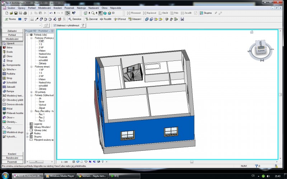
Task: Switch to the Rendrování tab
Action: pyautogui.click(x=12, y=158)
